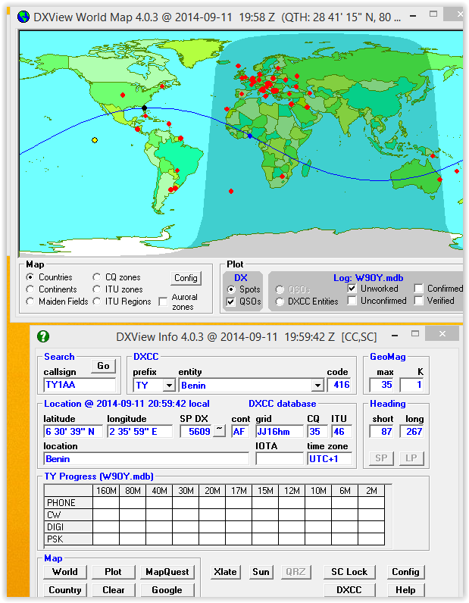Click the Log: W9OY.mdb label
The width and height of the screenshot is (469, 603).
point(368,278)
